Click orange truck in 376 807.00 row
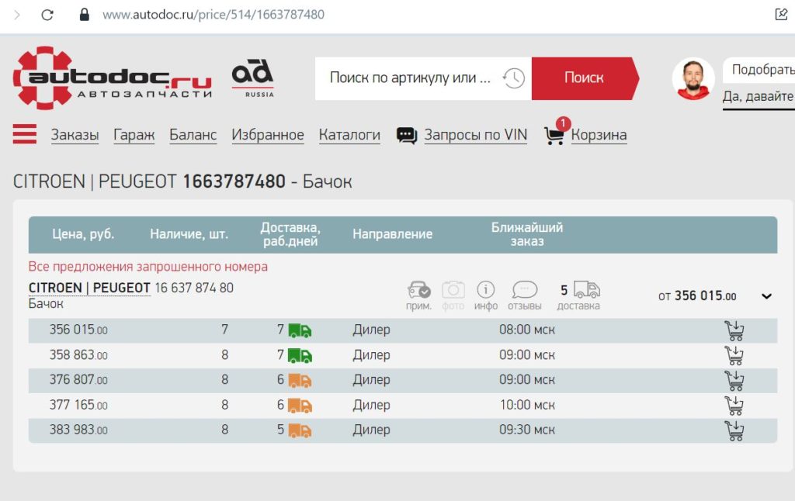The image size is (795, 501). click(x=300, y=381)
